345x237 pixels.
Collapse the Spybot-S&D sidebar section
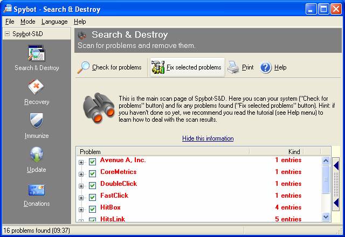pyautogui.click(x=7, y=34)
